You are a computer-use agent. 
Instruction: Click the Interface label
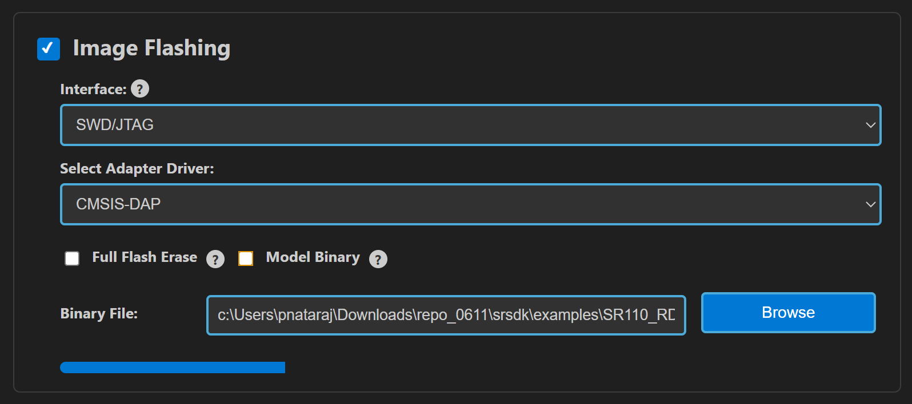pyautogui.click(x=93, y=89)
